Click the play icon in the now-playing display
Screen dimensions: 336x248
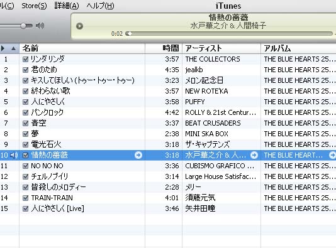80,26
